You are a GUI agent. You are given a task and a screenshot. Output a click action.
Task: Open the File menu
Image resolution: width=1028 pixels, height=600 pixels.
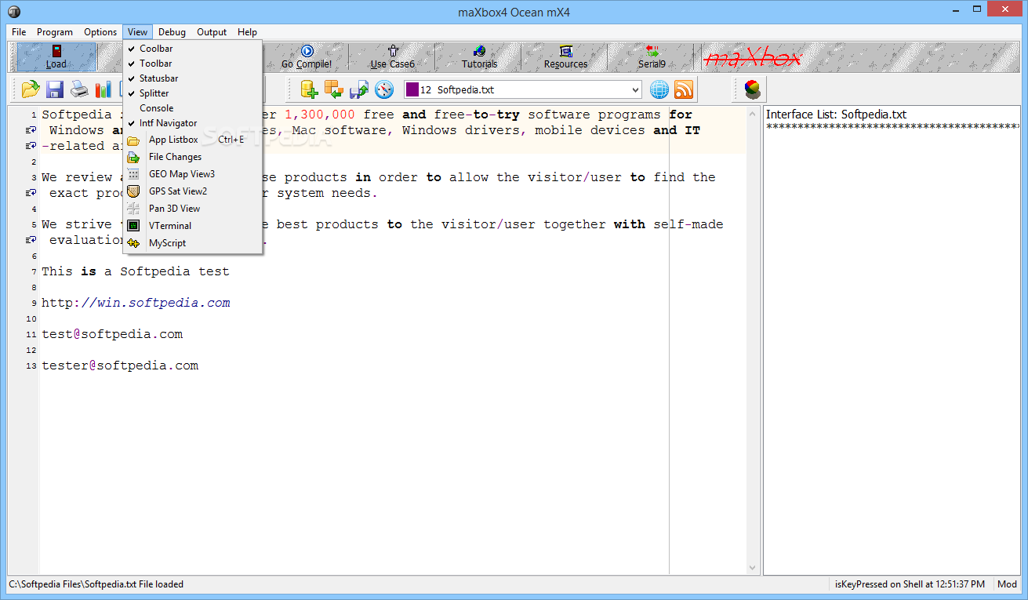[19, 32]
